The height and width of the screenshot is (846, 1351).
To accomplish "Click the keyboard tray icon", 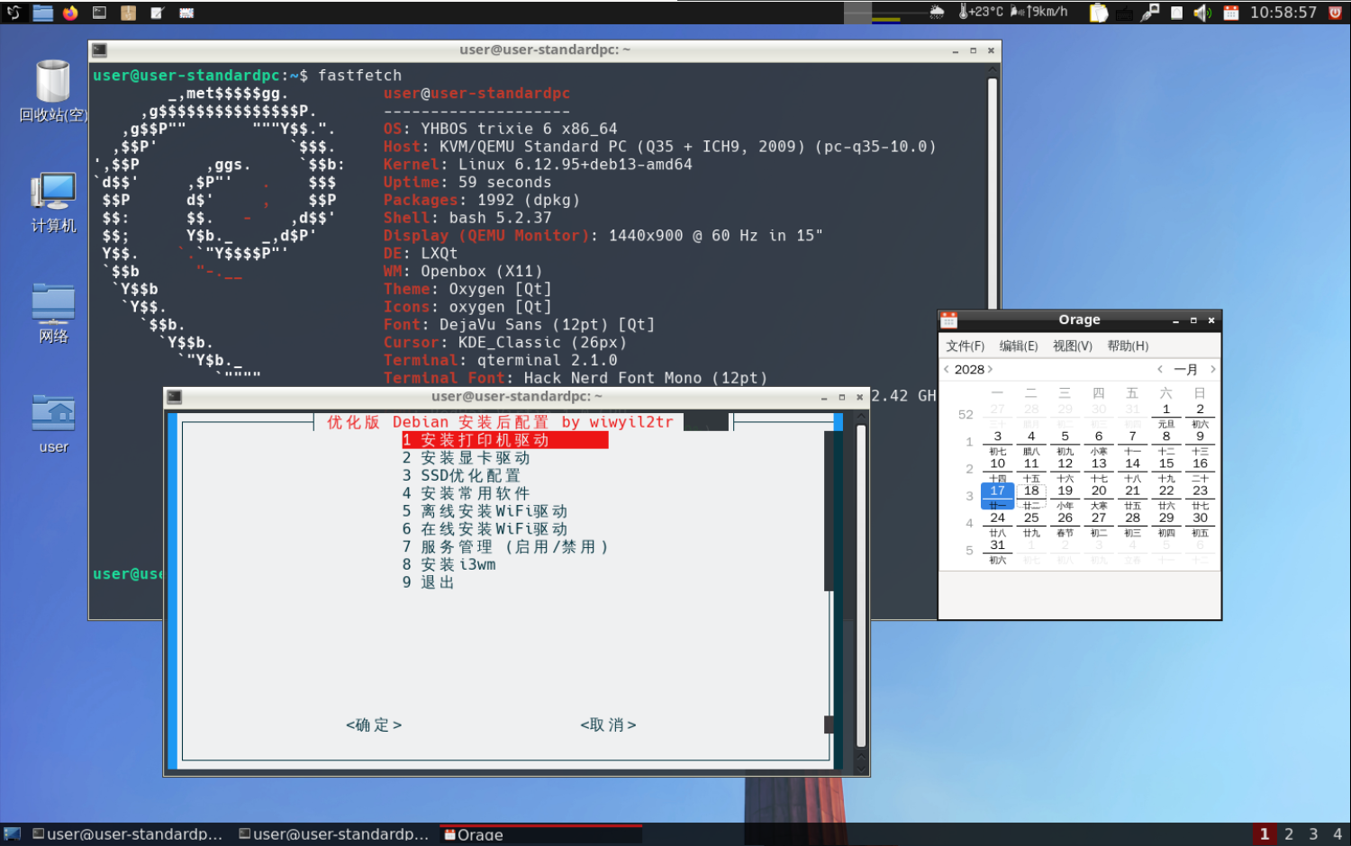I will (x=1125, y=13).
